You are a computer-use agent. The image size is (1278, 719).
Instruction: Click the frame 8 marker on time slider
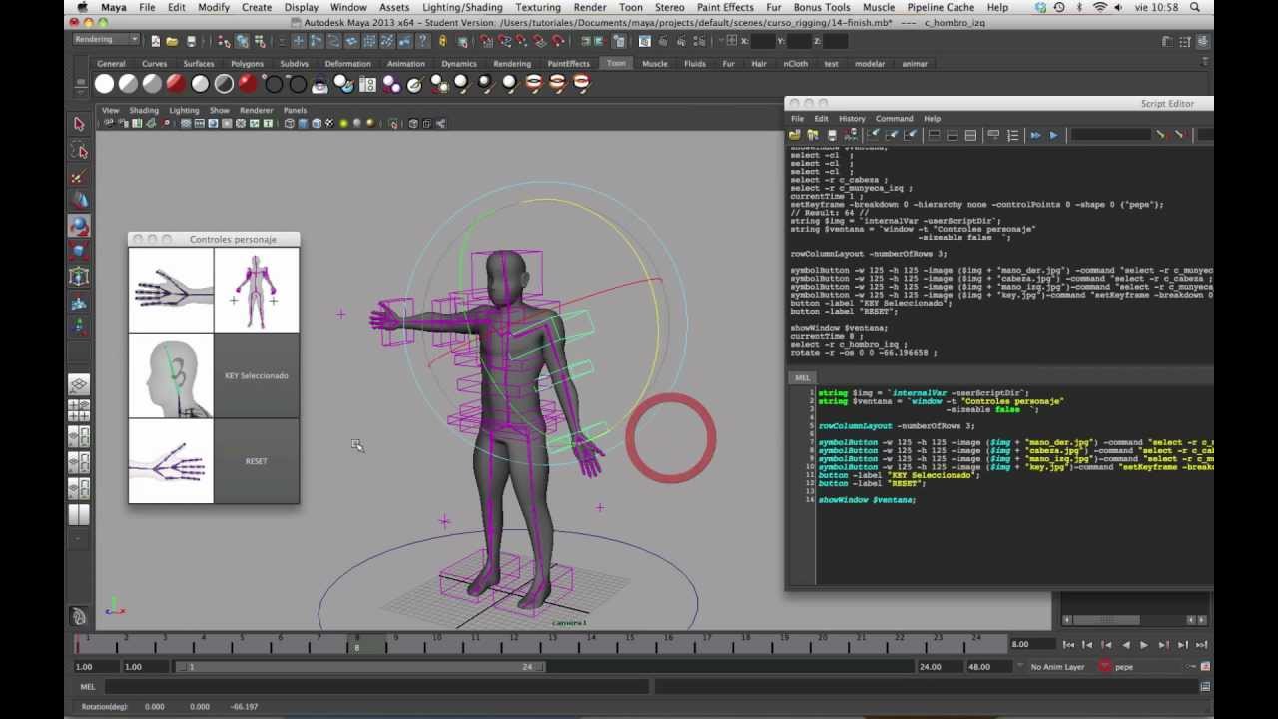point(356,643)
